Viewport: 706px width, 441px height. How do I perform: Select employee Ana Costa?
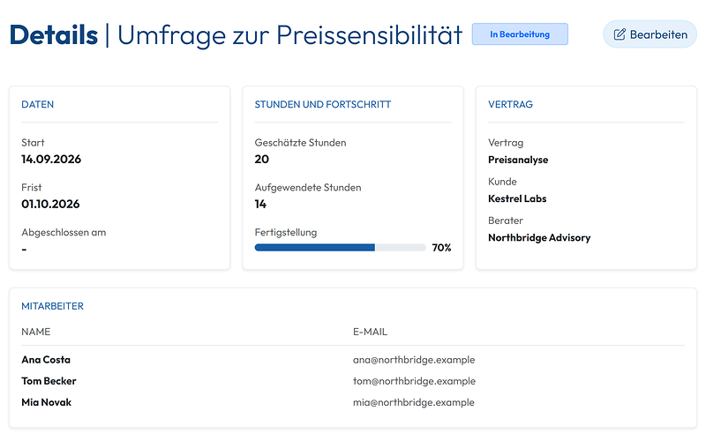pyautogui.click(x=46, y=360)
